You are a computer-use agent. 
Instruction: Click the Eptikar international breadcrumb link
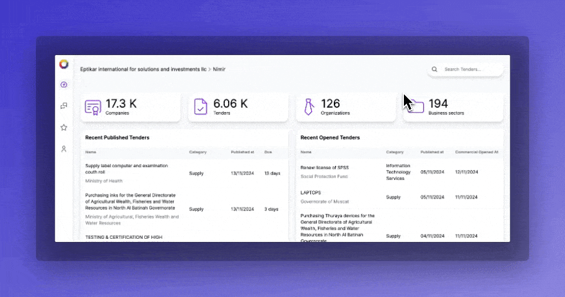click(x=143, y=69)
